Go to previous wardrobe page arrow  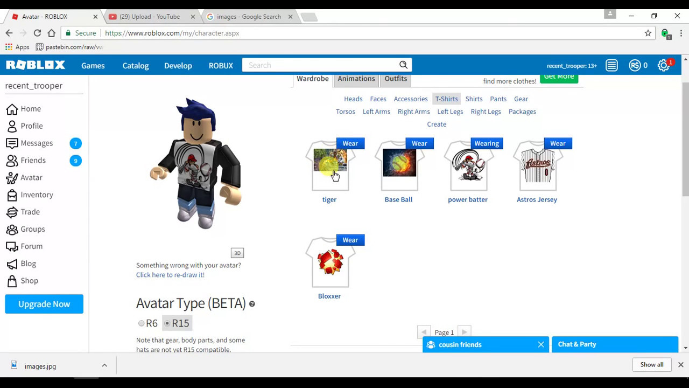(x=424, y=332)
